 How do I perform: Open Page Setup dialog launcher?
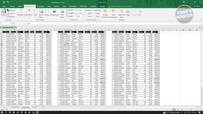64,20
